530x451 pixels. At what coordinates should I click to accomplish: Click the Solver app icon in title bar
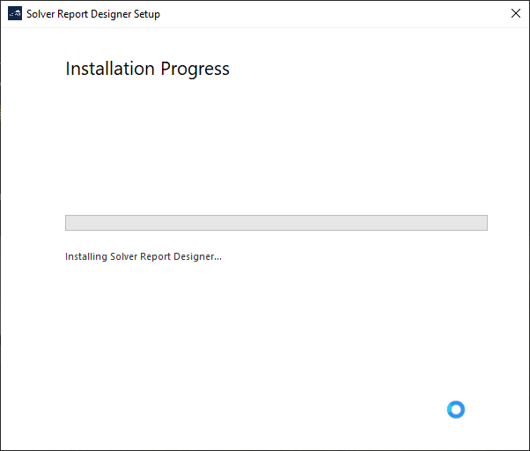[x=14, y=14]
